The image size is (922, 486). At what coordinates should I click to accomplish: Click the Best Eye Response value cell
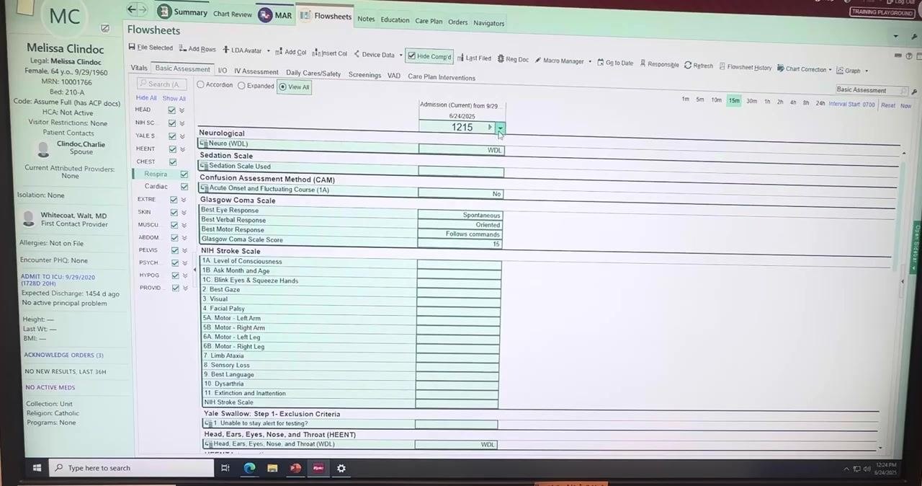pos(460,215)
